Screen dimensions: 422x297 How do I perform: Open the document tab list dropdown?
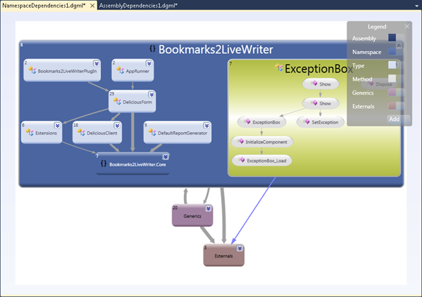tap(416, 6)
